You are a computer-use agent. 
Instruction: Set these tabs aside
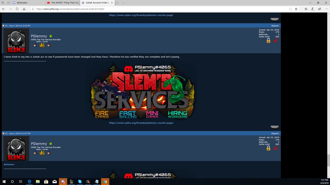pyautogui.click(x=8, y=3)
